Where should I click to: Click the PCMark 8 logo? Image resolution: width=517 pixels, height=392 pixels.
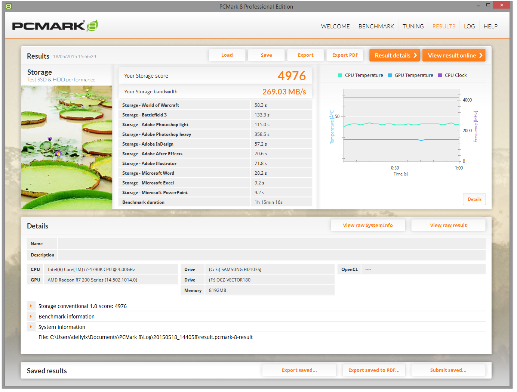coord(55,26)
